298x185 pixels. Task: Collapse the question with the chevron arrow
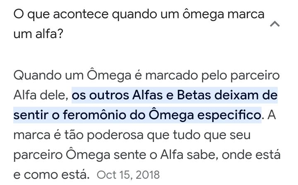(275, 24)
